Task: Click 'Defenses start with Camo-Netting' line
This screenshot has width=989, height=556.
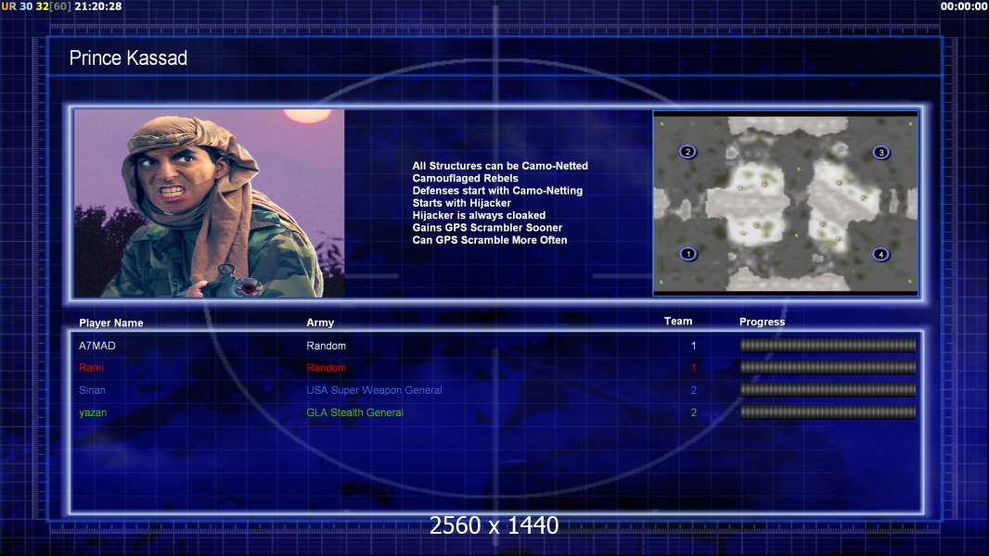Action: 497,190
